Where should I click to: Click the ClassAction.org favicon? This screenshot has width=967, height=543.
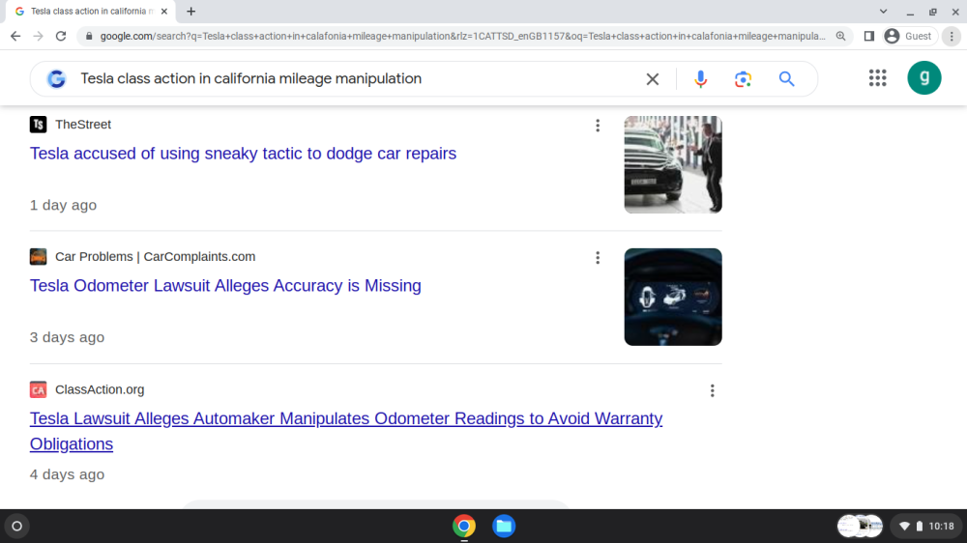pos(39,389)
